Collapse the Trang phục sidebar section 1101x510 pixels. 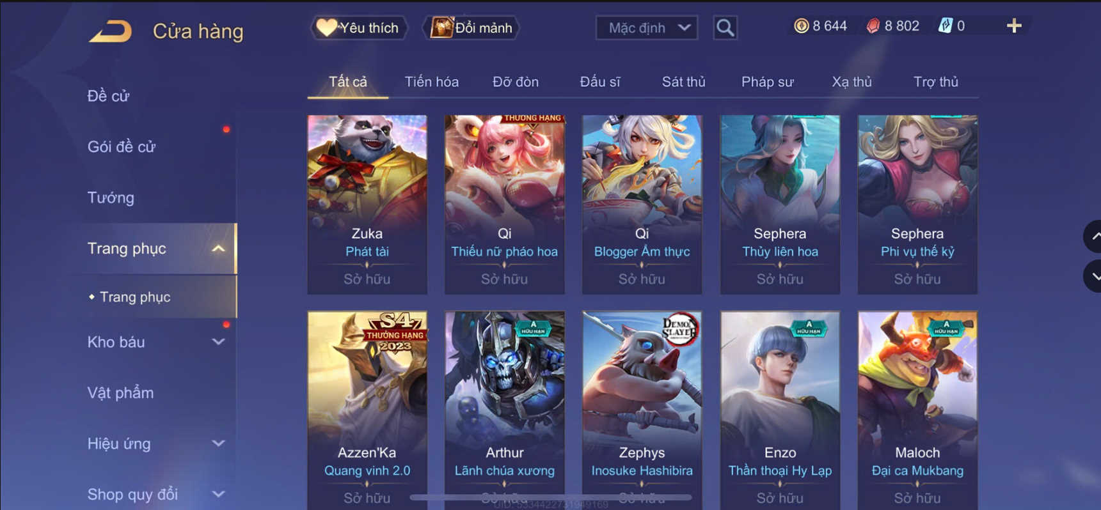pyautogui.click(x=218, y=249)
